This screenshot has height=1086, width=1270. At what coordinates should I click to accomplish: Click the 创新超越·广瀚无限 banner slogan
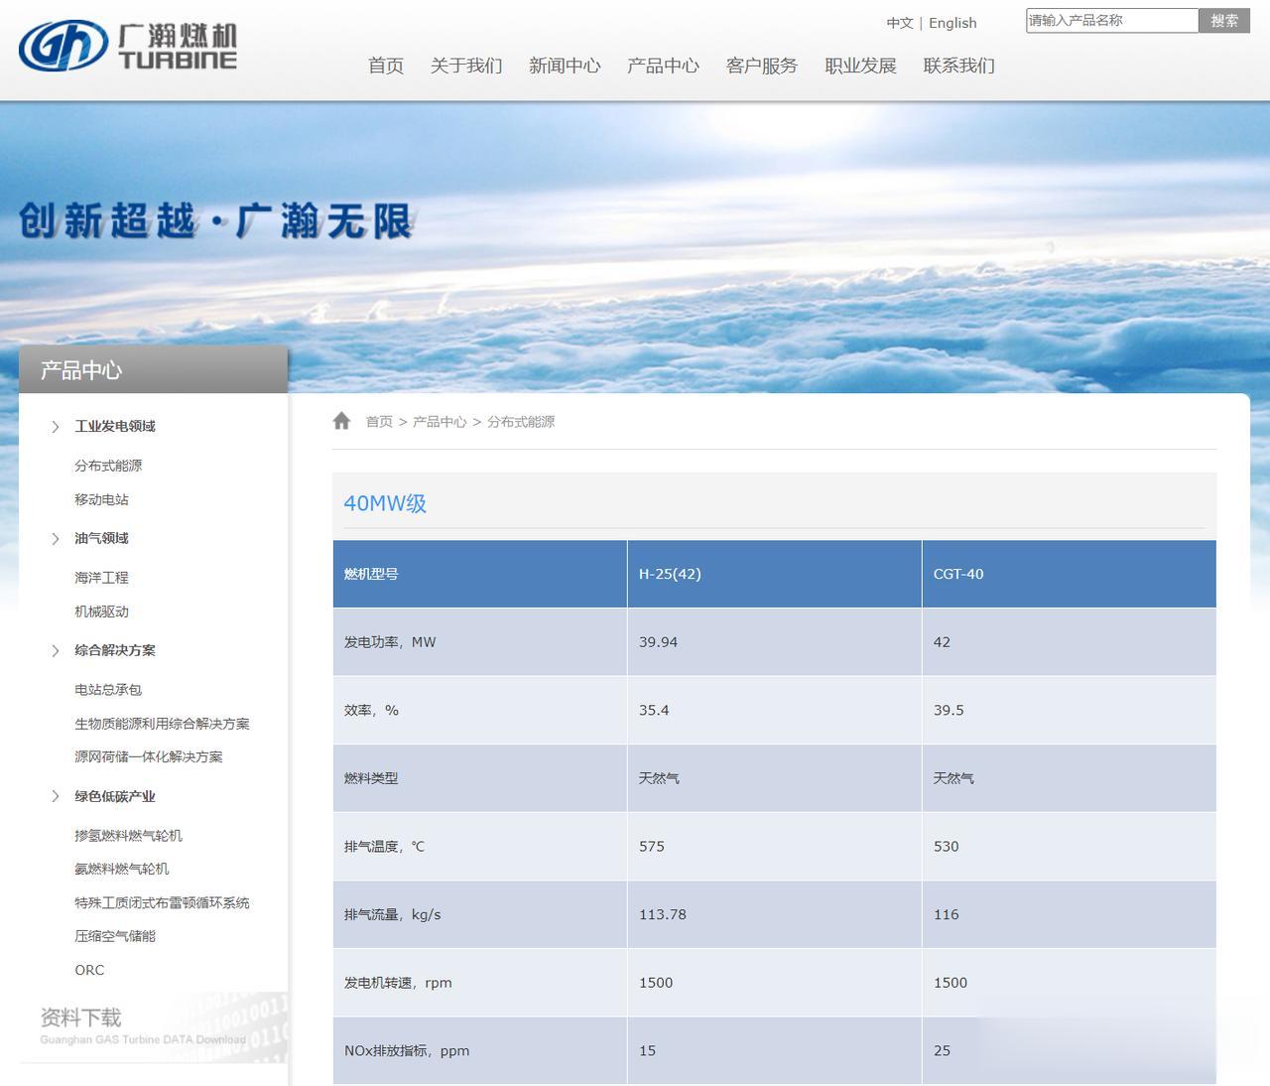click(x=215, y=220)
